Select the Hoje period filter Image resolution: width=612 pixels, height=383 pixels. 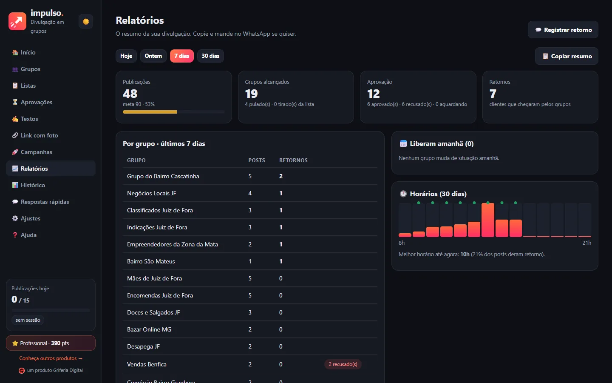point(126,56)
